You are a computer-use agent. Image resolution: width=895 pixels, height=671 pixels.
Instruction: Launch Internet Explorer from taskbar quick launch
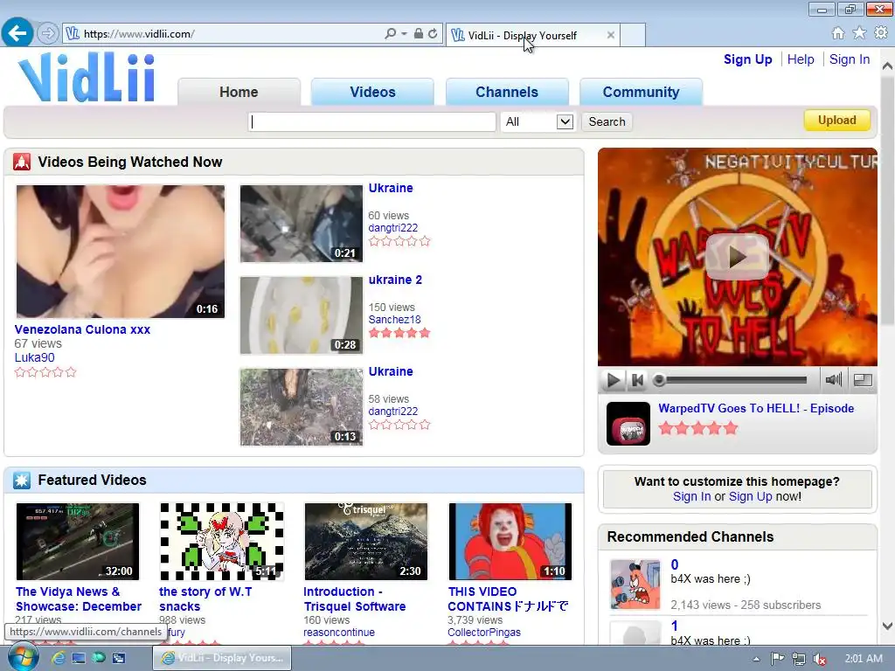coord(58,658)
